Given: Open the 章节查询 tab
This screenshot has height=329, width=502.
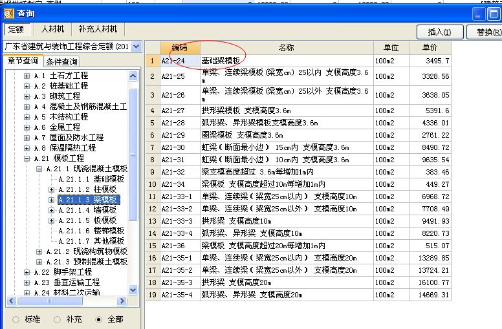Looking at the screenshot, I should click(x=23, y=61).
